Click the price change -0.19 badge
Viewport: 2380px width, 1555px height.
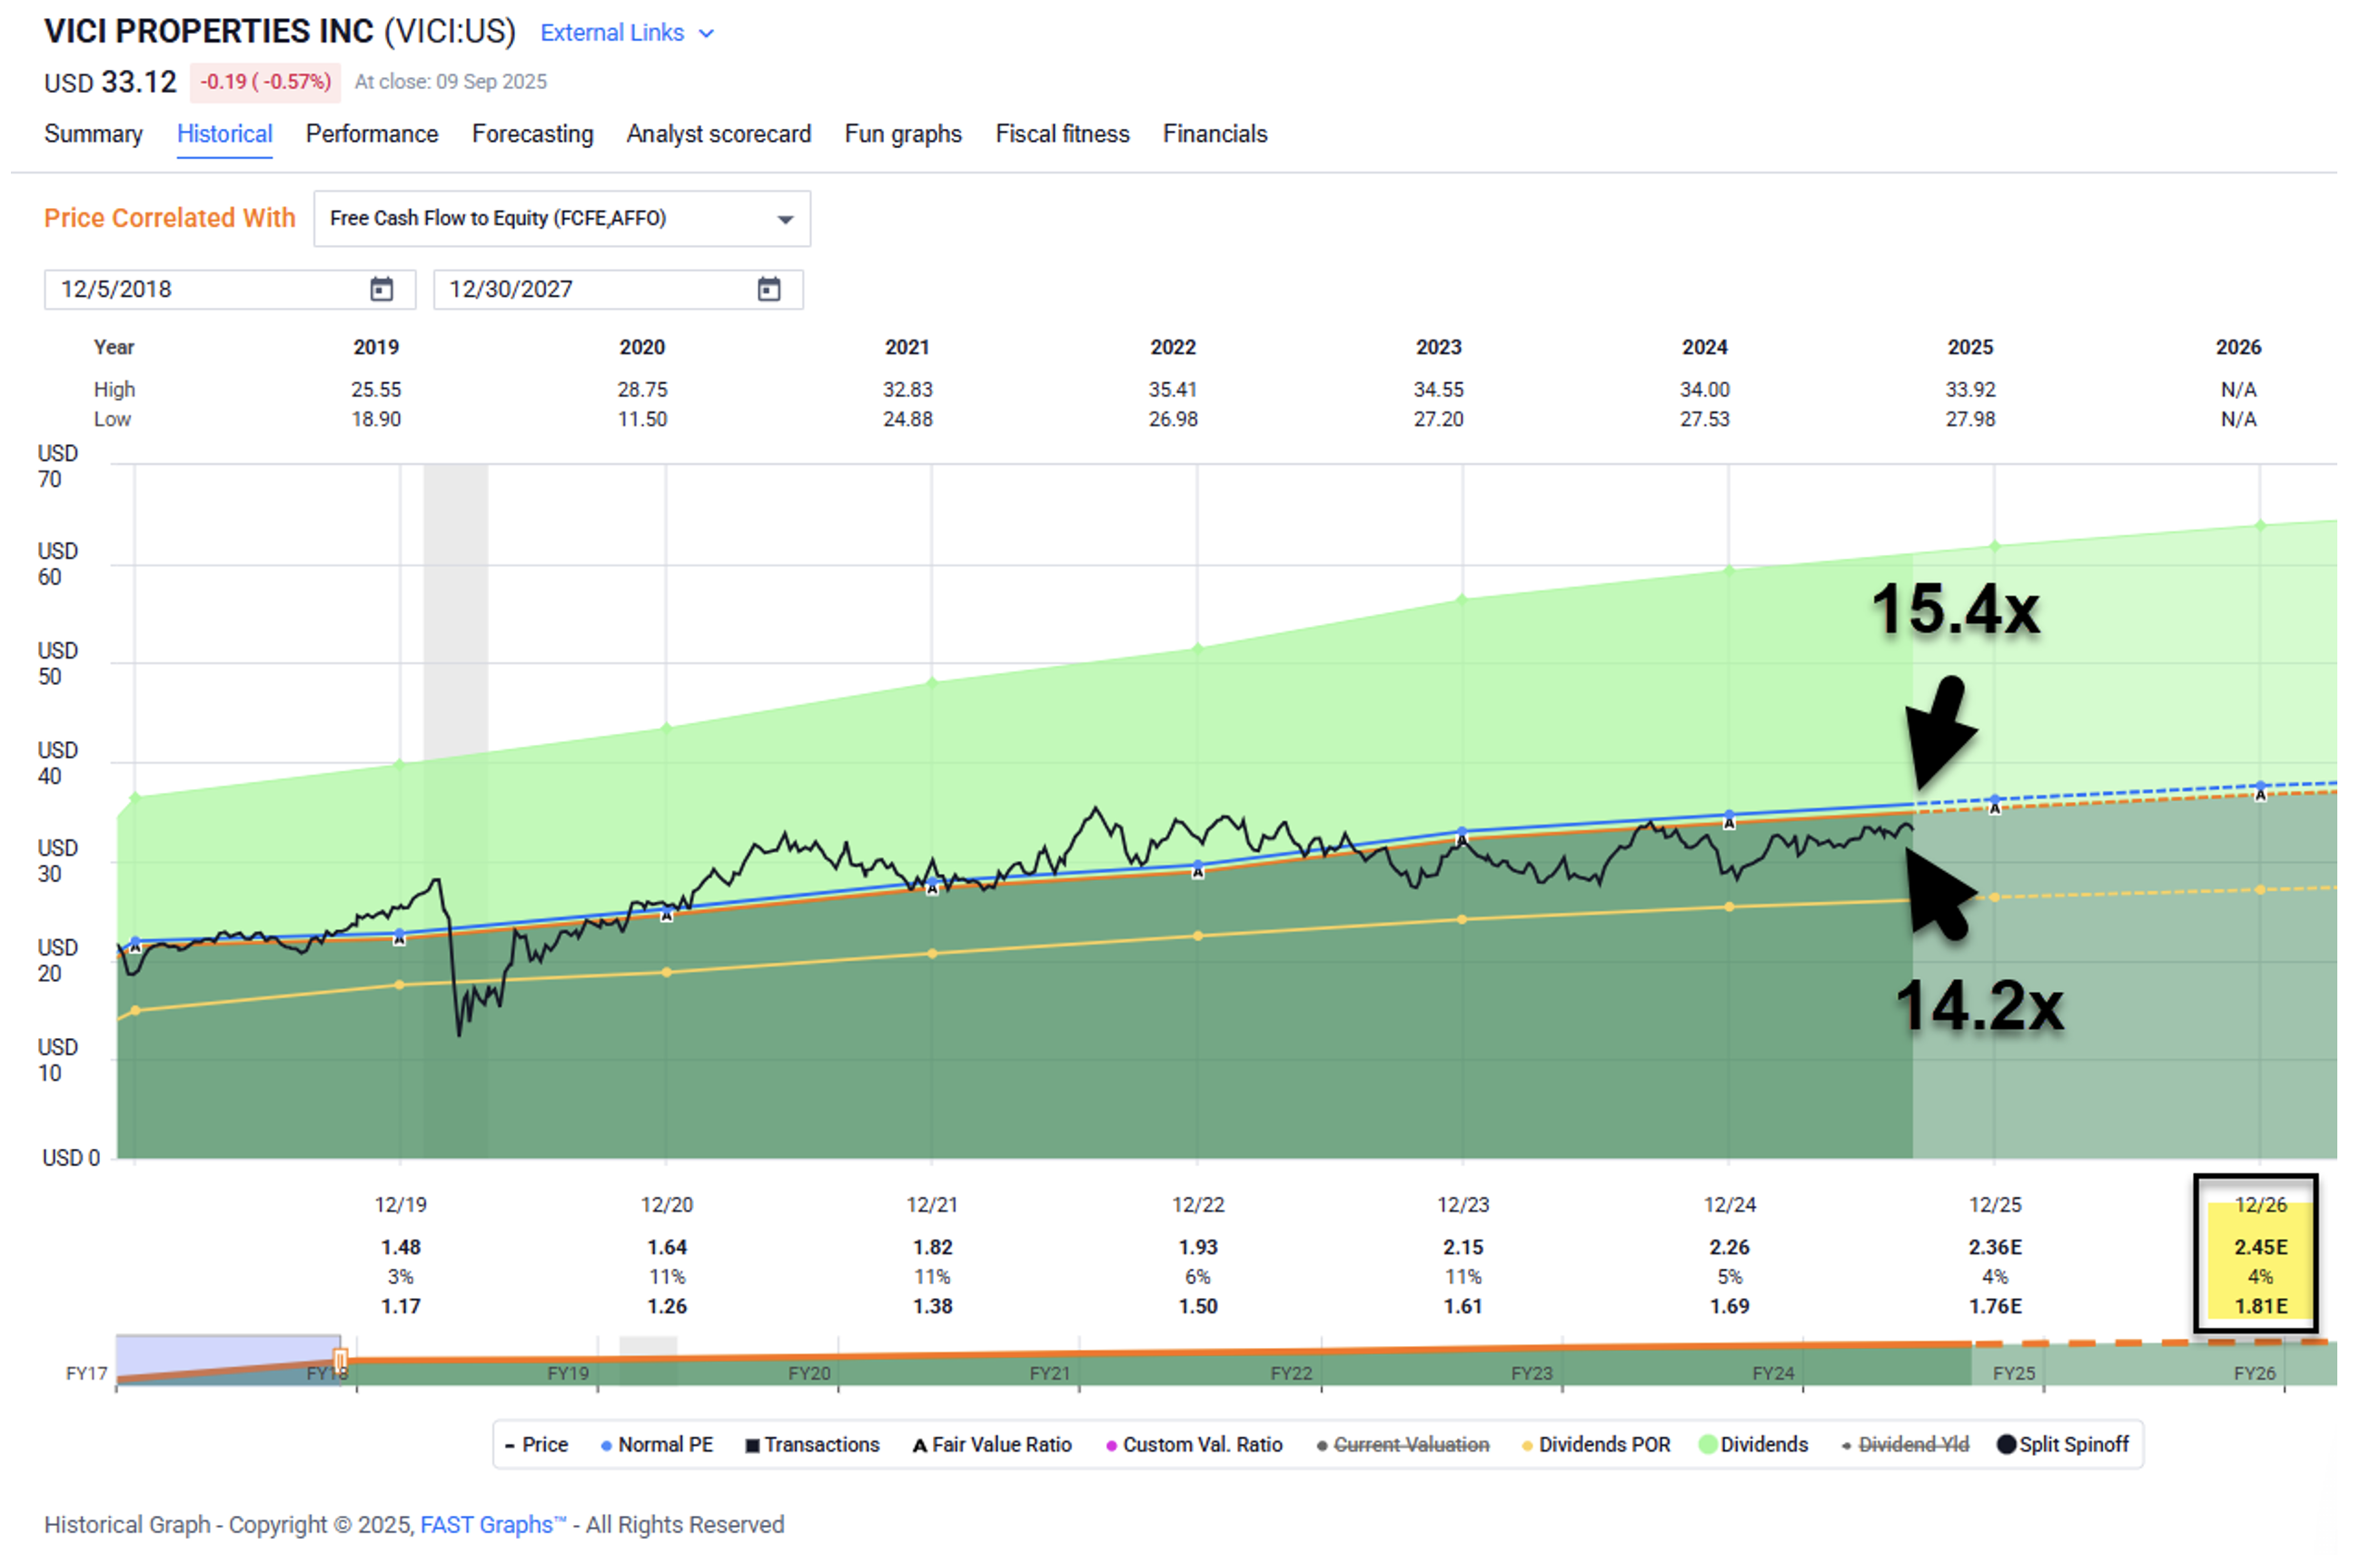tap(266, 82)
